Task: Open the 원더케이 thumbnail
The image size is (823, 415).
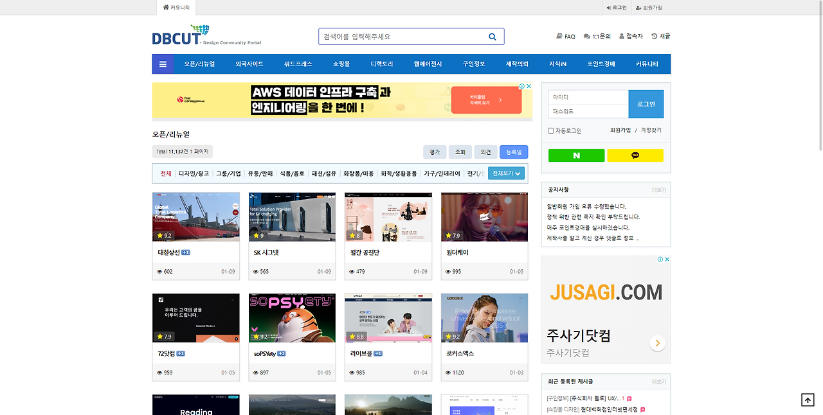Action: [x=484, y=217]
